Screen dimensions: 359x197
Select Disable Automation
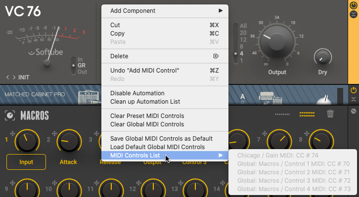point(165,93)
